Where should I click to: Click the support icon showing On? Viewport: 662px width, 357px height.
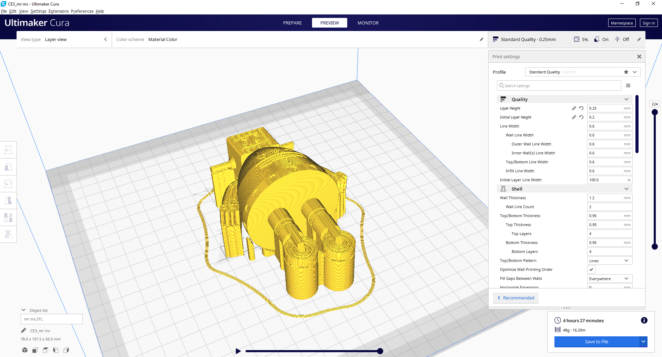597,39
